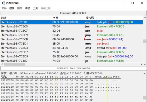Click the 'compare two operands' info bar
Viewport: 147px width, 102px height.
(73, 68)
